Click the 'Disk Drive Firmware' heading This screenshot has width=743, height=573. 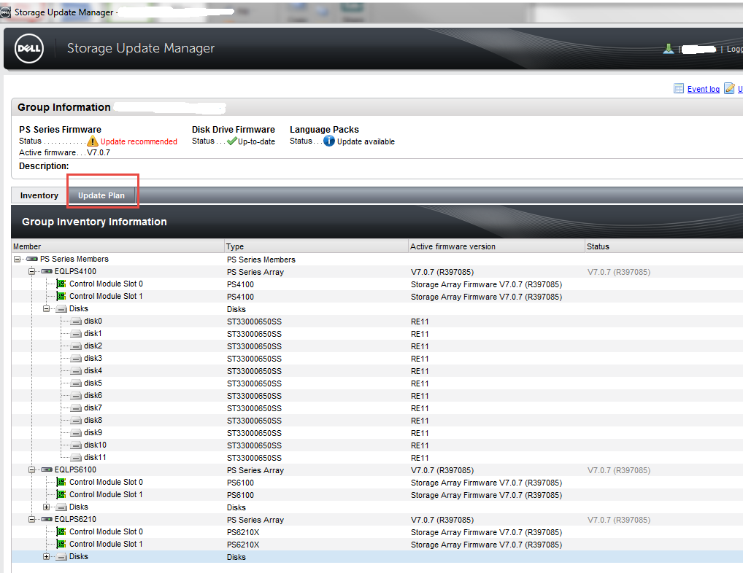click(233, 130)
